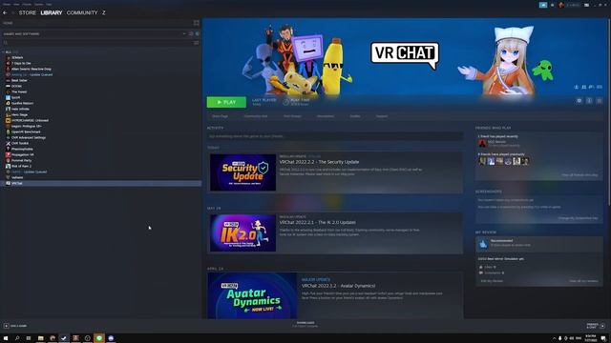Open VRChat Community Hub link
Image resolution: width=611 pixels, height=343 pixels.
[x=256, y=116]
